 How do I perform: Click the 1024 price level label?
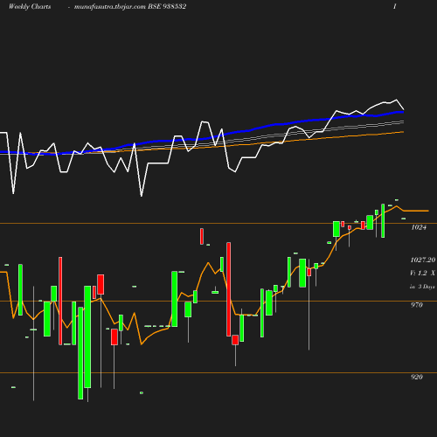pos(419,227)
